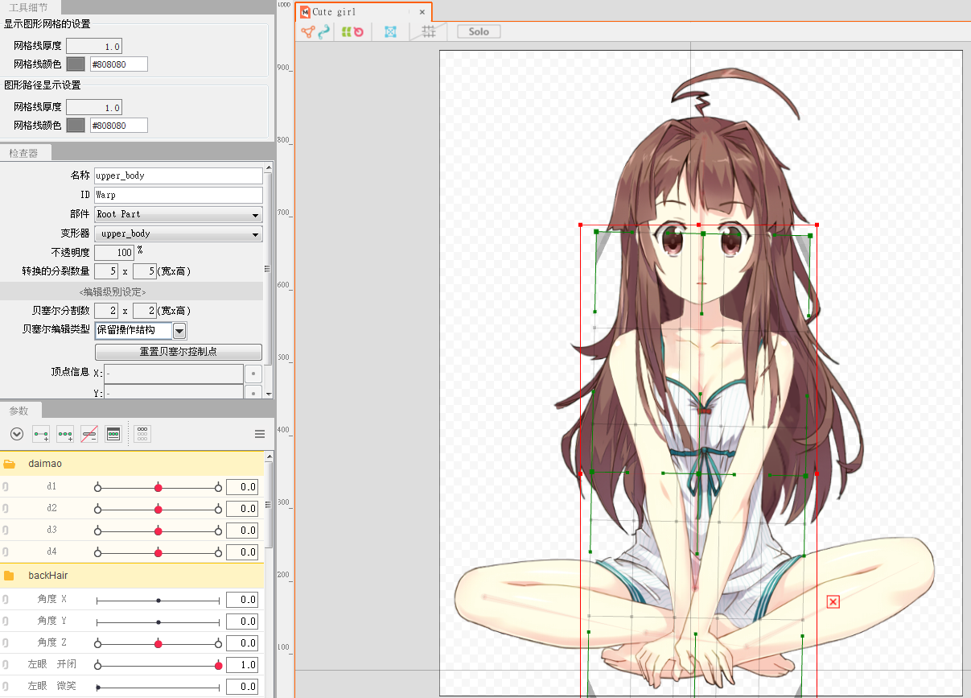Open the 参数 panel tab
Image resolution: width=971 pixels, height=698 pixels.
point(19,411)
